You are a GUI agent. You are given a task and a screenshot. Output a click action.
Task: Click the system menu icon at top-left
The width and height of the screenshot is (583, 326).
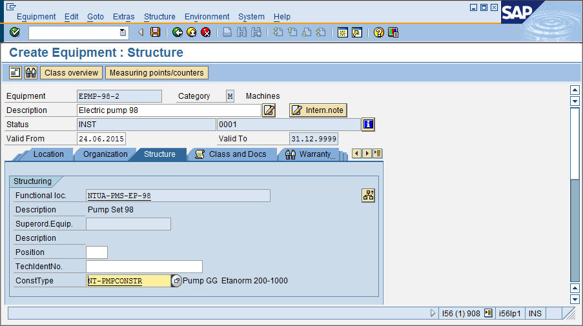pyautogui.click(x=11, y=6)
